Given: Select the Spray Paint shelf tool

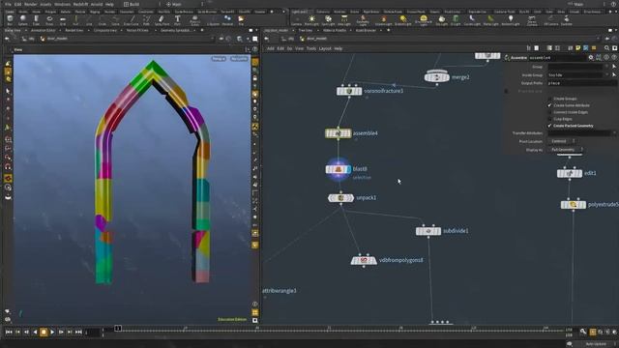Looking at the screenshot, I should click(162, 20).
